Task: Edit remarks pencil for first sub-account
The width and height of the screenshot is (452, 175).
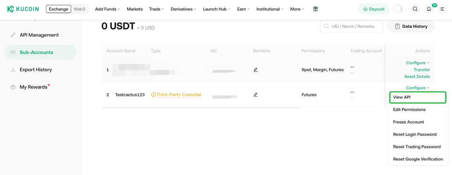Action: (256, 70)
